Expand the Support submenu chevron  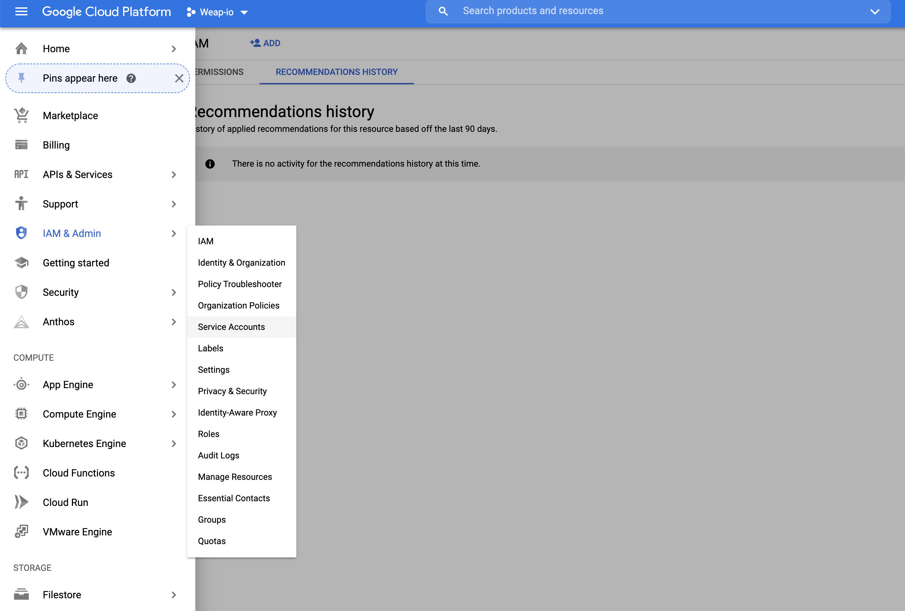(174, 204)
